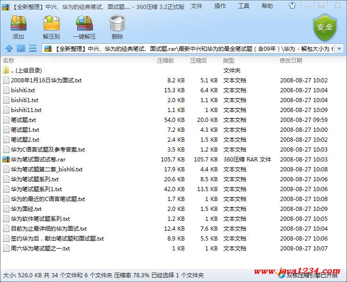Screen dimensions: 347x282
Task: Click the folder icon of 上级目录
Action: 6,70
